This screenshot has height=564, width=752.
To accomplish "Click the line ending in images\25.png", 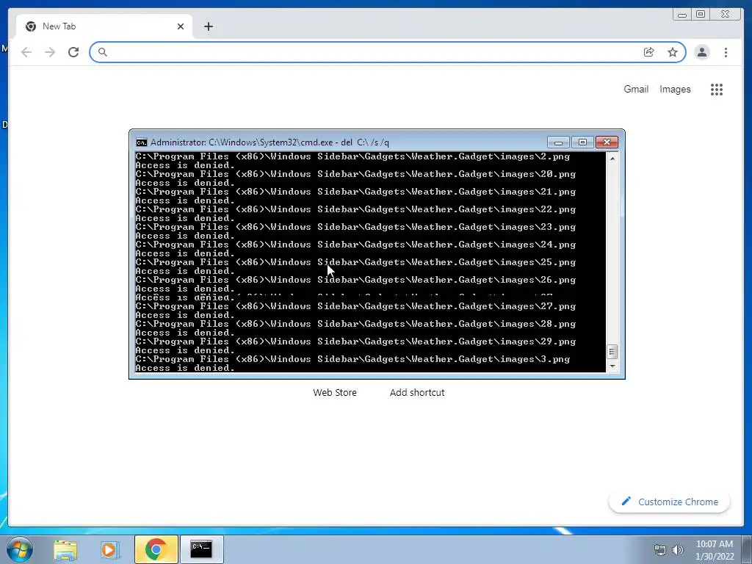I will (355, 262).
